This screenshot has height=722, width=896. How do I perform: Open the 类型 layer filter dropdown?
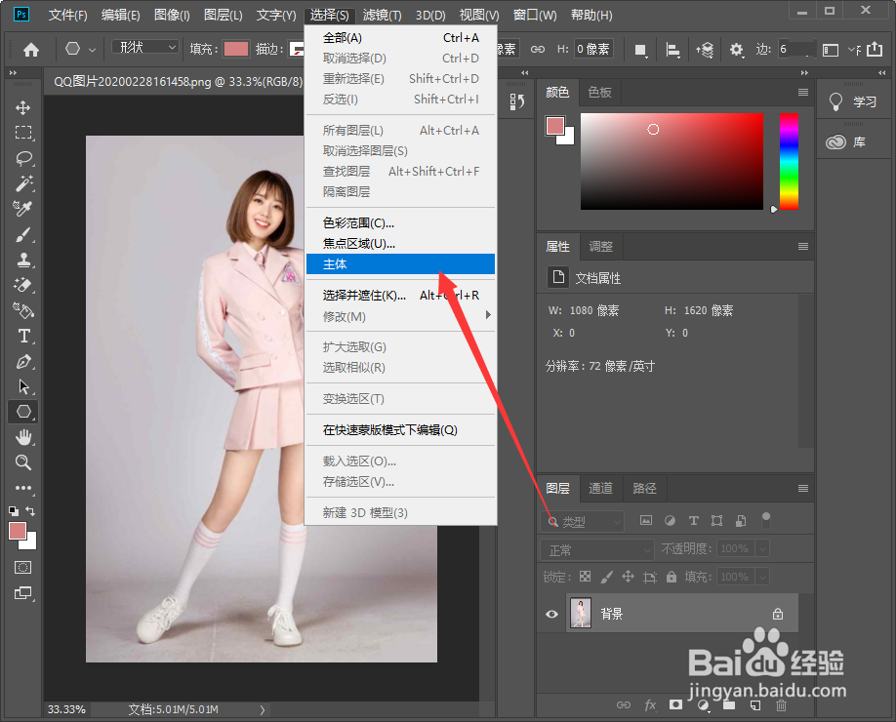click(x=582, y=521)
